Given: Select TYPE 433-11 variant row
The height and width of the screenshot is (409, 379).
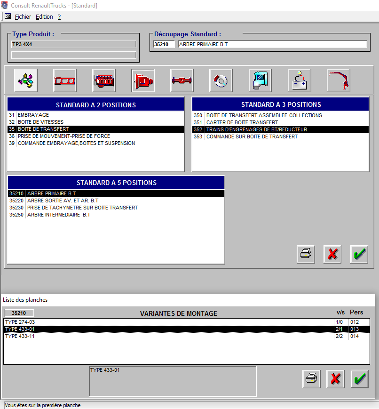Looking at the screenshot, I should click(x=20, y=337).
